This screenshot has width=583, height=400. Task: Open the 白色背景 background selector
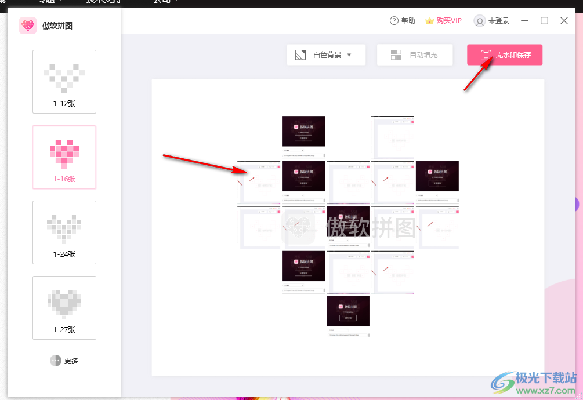pos(326,55)
